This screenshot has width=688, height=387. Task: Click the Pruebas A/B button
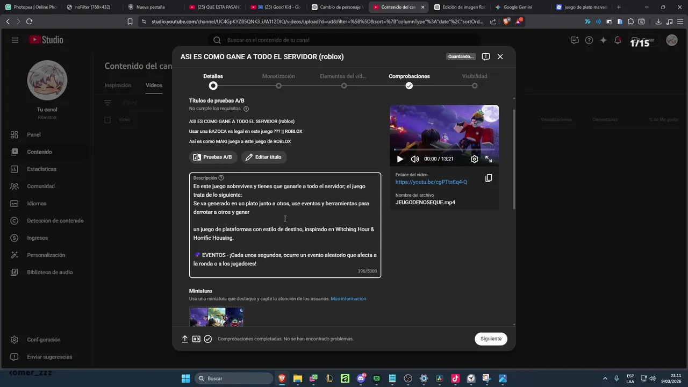coord(213,157)
